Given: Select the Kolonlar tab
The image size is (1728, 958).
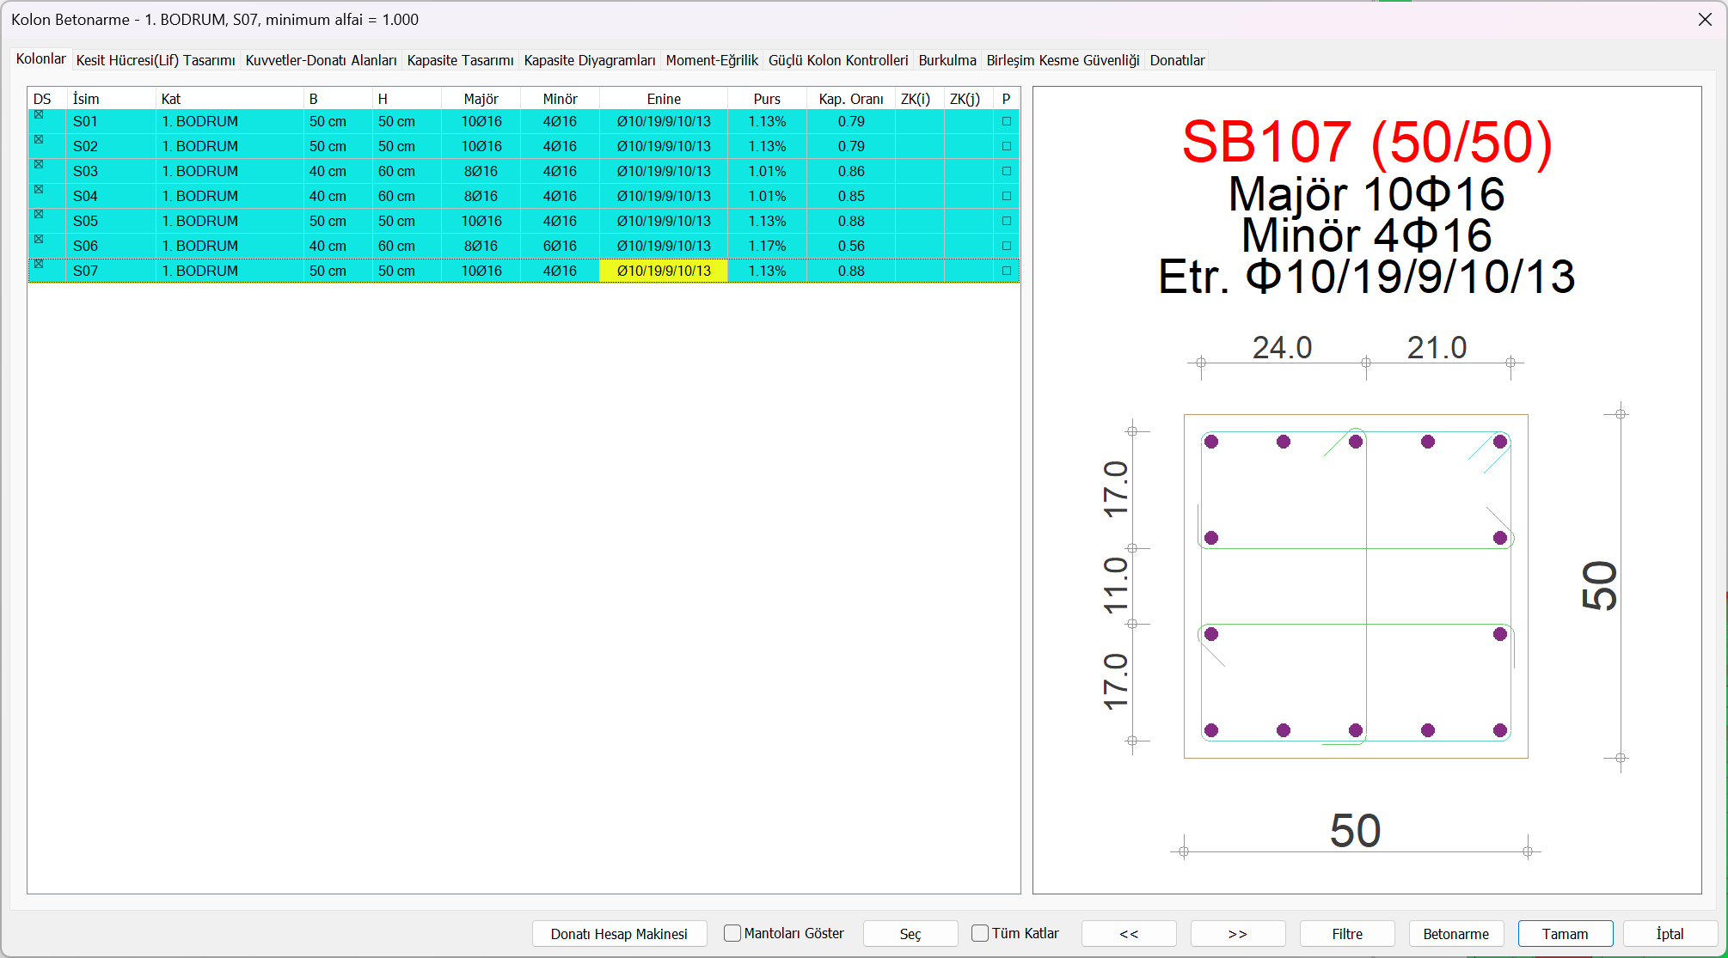Looking at the screenshot, I should click(41, 58).
